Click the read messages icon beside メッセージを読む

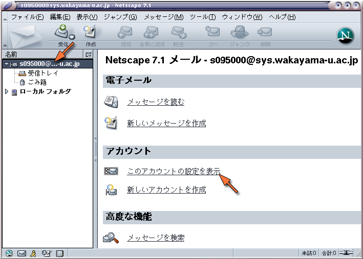[111, 102]
